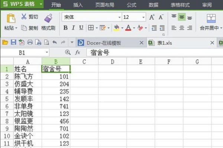This screenshot has width=223, height=148.
Task: Open clear formatting dropdown arrow
Action: [x=146, y=28]
